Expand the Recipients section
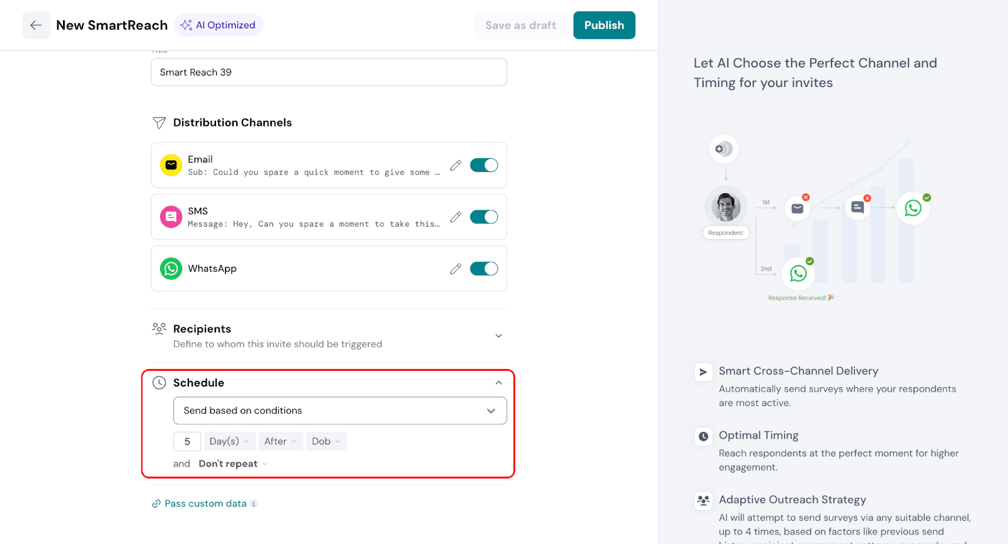The image size is (1008, 544). 498,336
